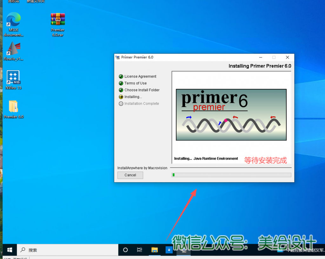Click the Installing... current step

[133, 97]
